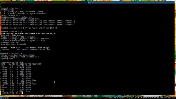
Task: Click the lsblk command line
Action: coord(12,62)
